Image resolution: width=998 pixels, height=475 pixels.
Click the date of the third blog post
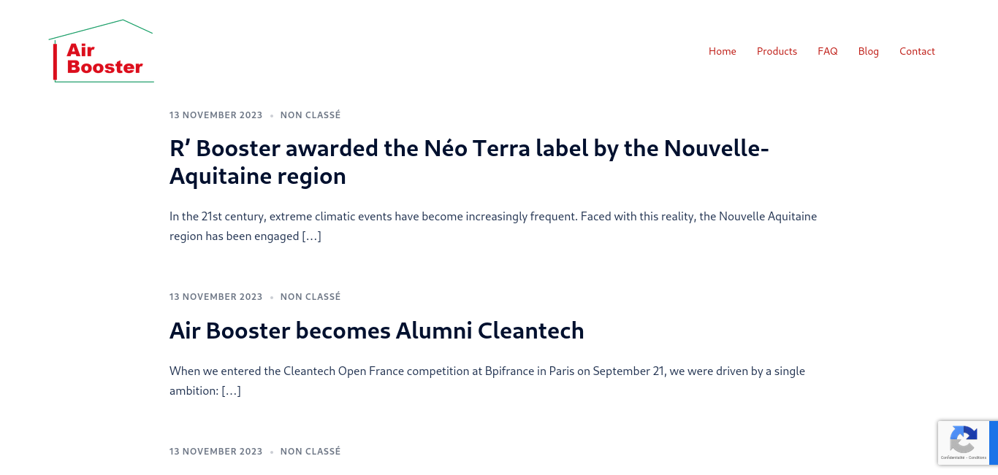(x=216, y=451)
